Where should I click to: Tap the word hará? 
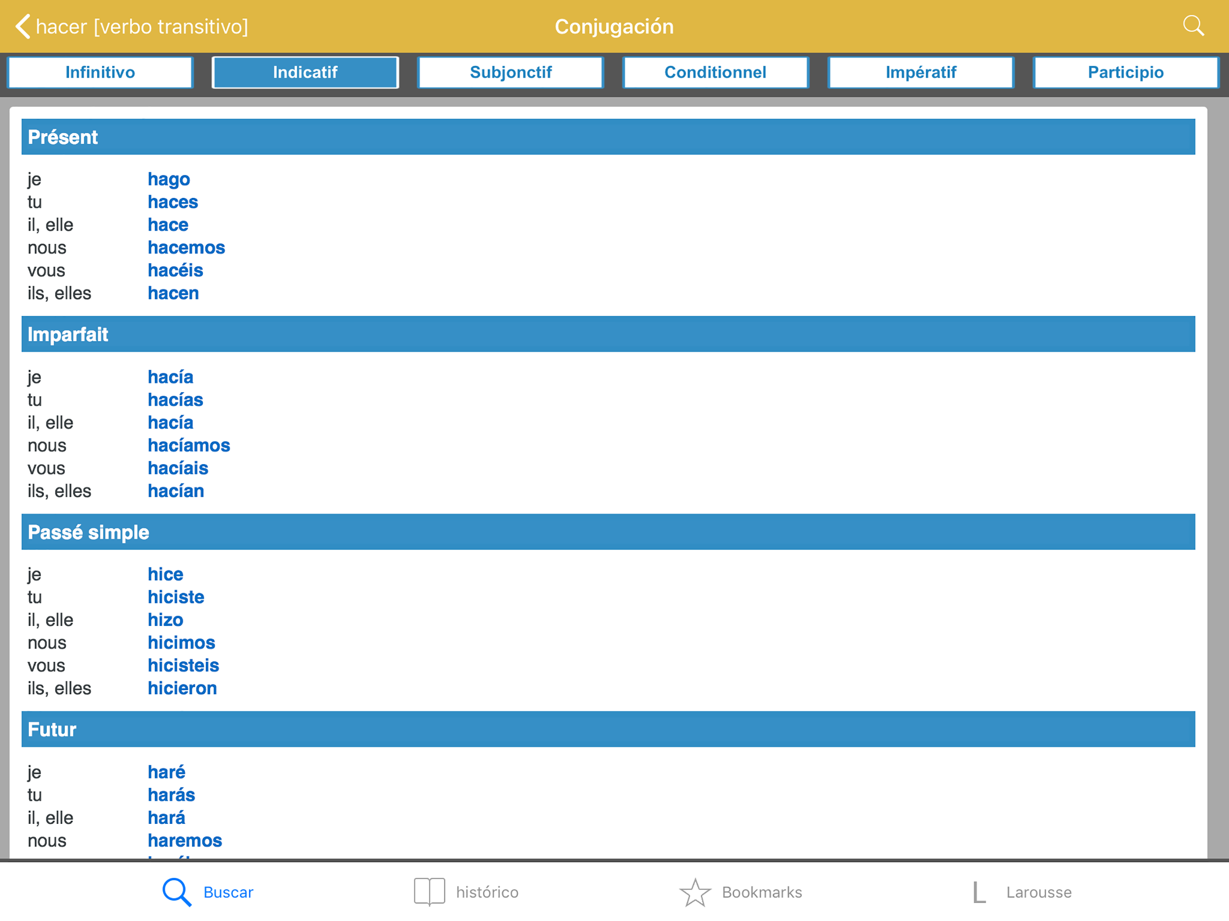click(167, 818)
